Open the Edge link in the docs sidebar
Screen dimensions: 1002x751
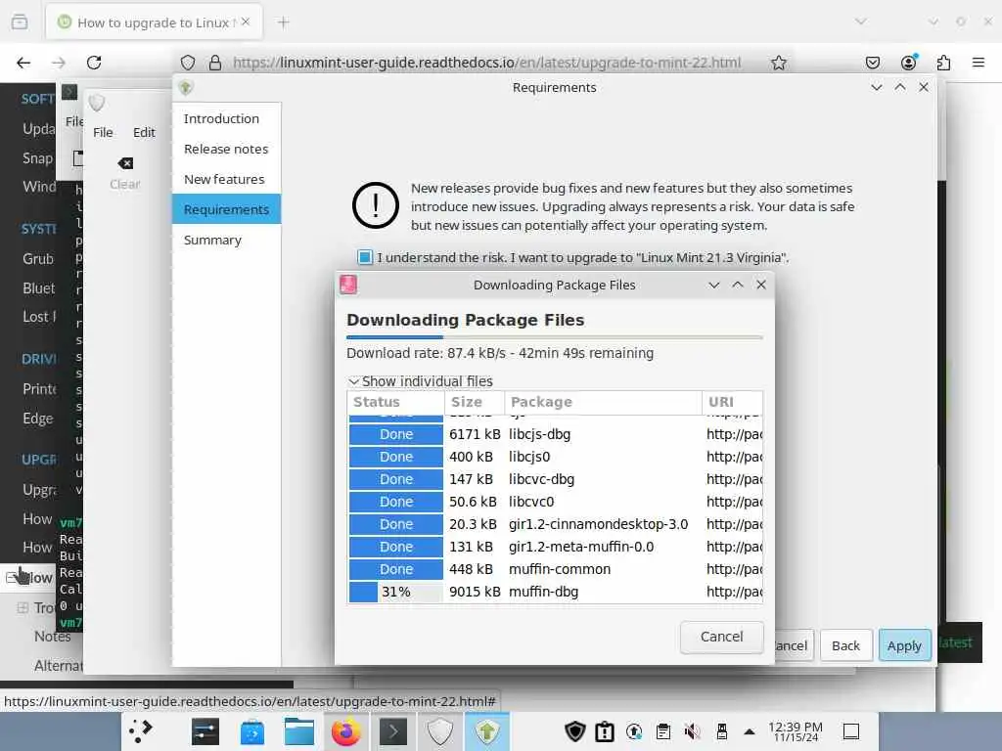(38, 419)
